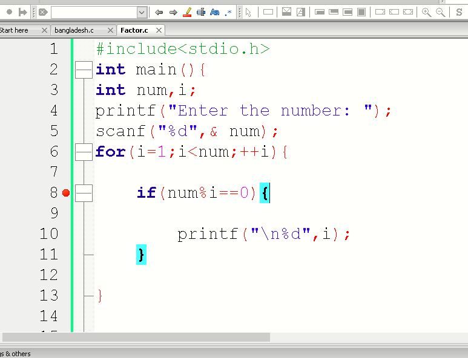The image size is (468, 358).
Task: Select the loop block with bottom bar
Action: [x=334, y=12]
